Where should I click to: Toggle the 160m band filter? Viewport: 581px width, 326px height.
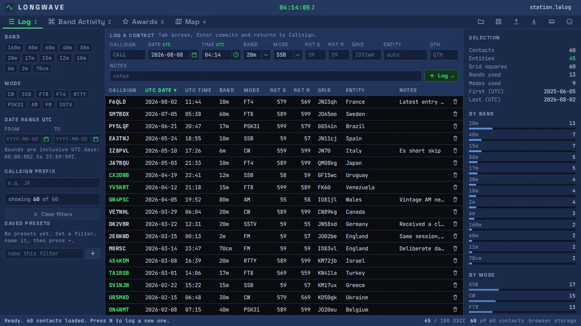click(x=14, y=48)
